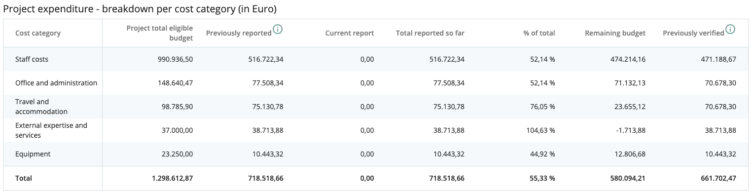Viewport: 752px width, 194px height.
Task: Select the Equipment row label
Action: pyautogui.click(x=33, y=154)
